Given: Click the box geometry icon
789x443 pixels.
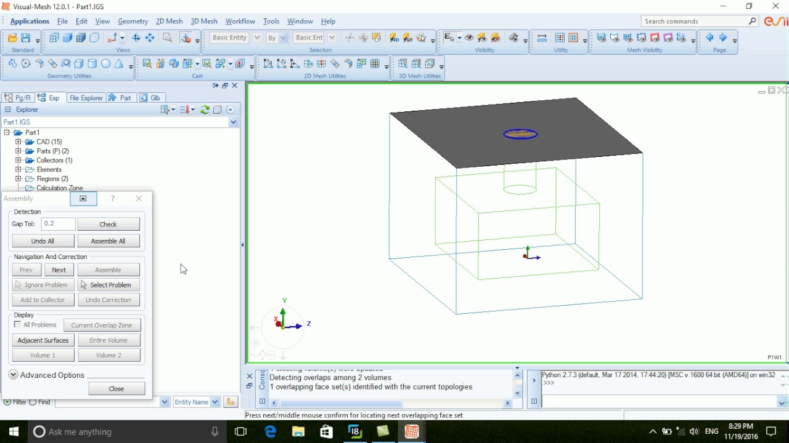Looking at the screenshot, I should click(x=79, y=63).
